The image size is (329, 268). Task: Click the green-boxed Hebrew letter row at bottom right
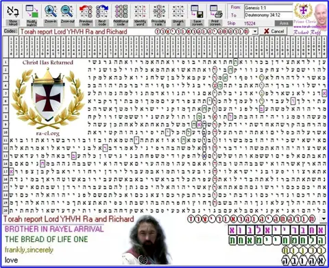click(277, 241)
